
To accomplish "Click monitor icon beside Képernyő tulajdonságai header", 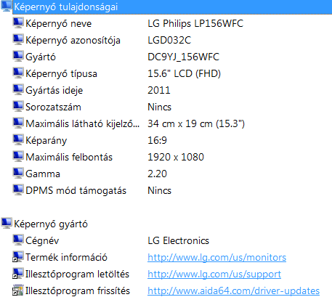I will [7, 6].
